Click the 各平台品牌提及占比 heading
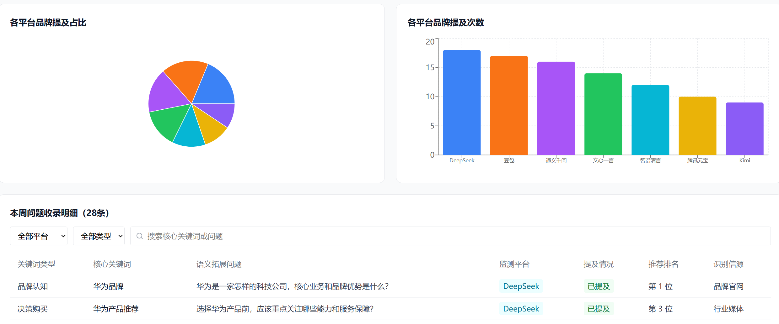The height and width of the screenshot is (324, 779). click(x=48, y=23)
